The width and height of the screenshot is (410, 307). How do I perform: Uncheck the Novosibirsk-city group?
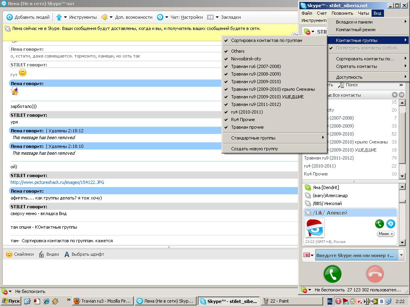point(274,59)
